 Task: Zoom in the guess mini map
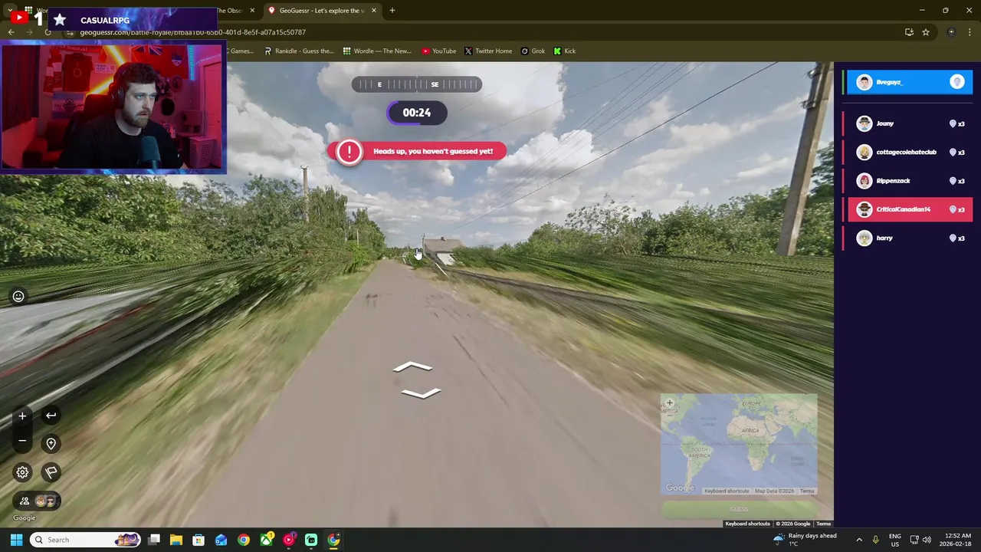click(x=669, y=402)
